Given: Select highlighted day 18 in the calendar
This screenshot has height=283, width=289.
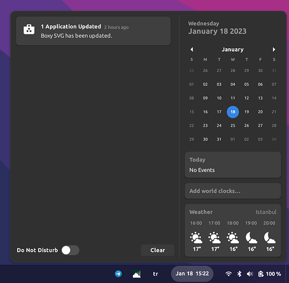Looking at the screenshot, I should (x=233, y=112).
